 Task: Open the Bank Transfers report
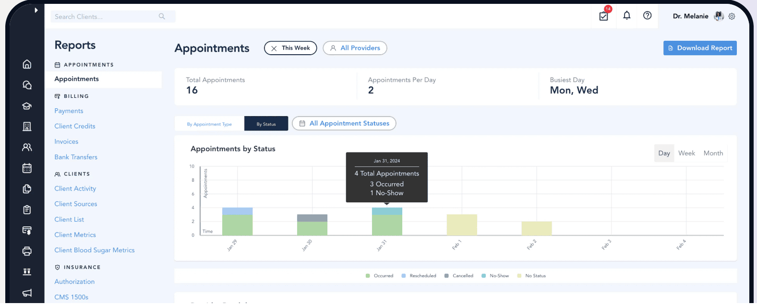point(76,157)
